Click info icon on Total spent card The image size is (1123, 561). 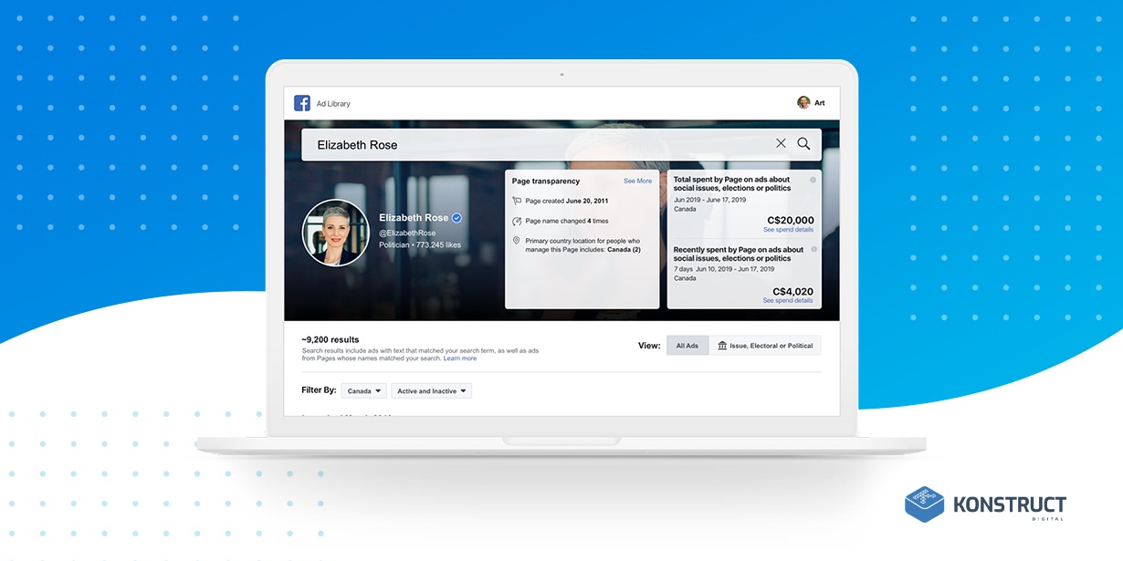(813, 180)
